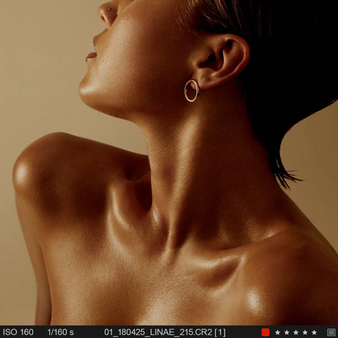Click the gold hoop earring in the photo
Screen dimensions: 338x338
click(191, 91)
